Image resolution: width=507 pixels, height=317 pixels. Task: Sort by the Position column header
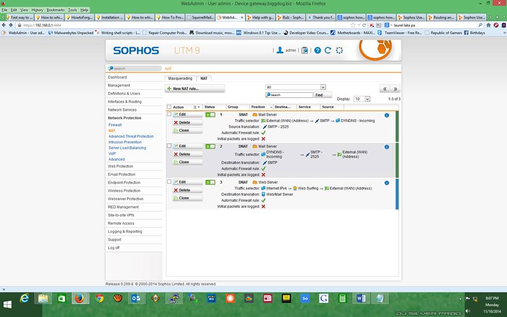(x=261, y=107)
